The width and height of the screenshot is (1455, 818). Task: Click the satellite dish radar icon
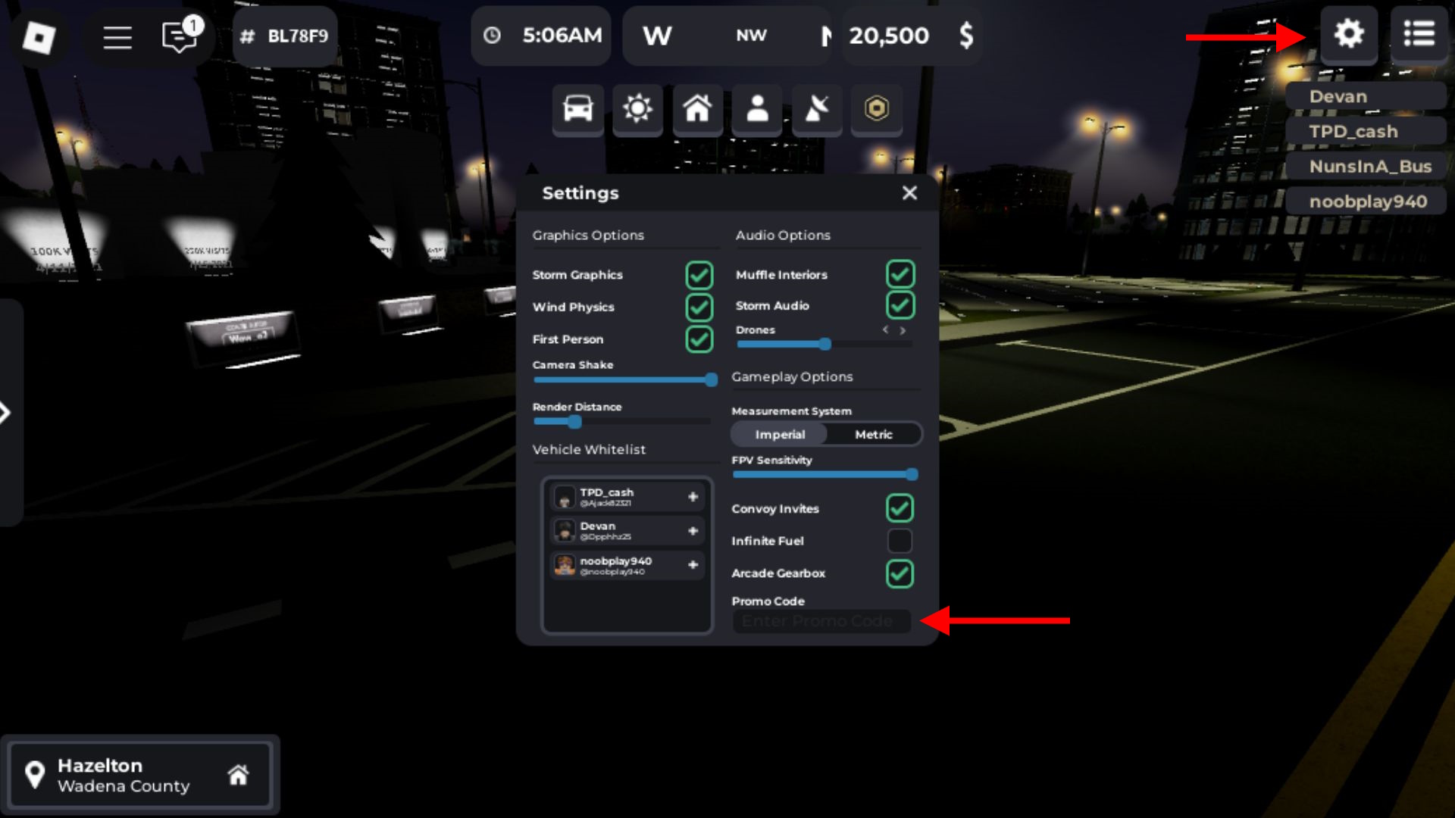817,109
